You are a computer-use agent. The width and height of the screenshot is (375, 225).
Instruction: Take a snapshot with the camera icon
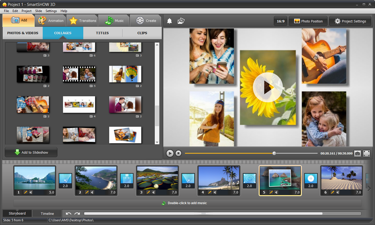[x=357, y=153]
